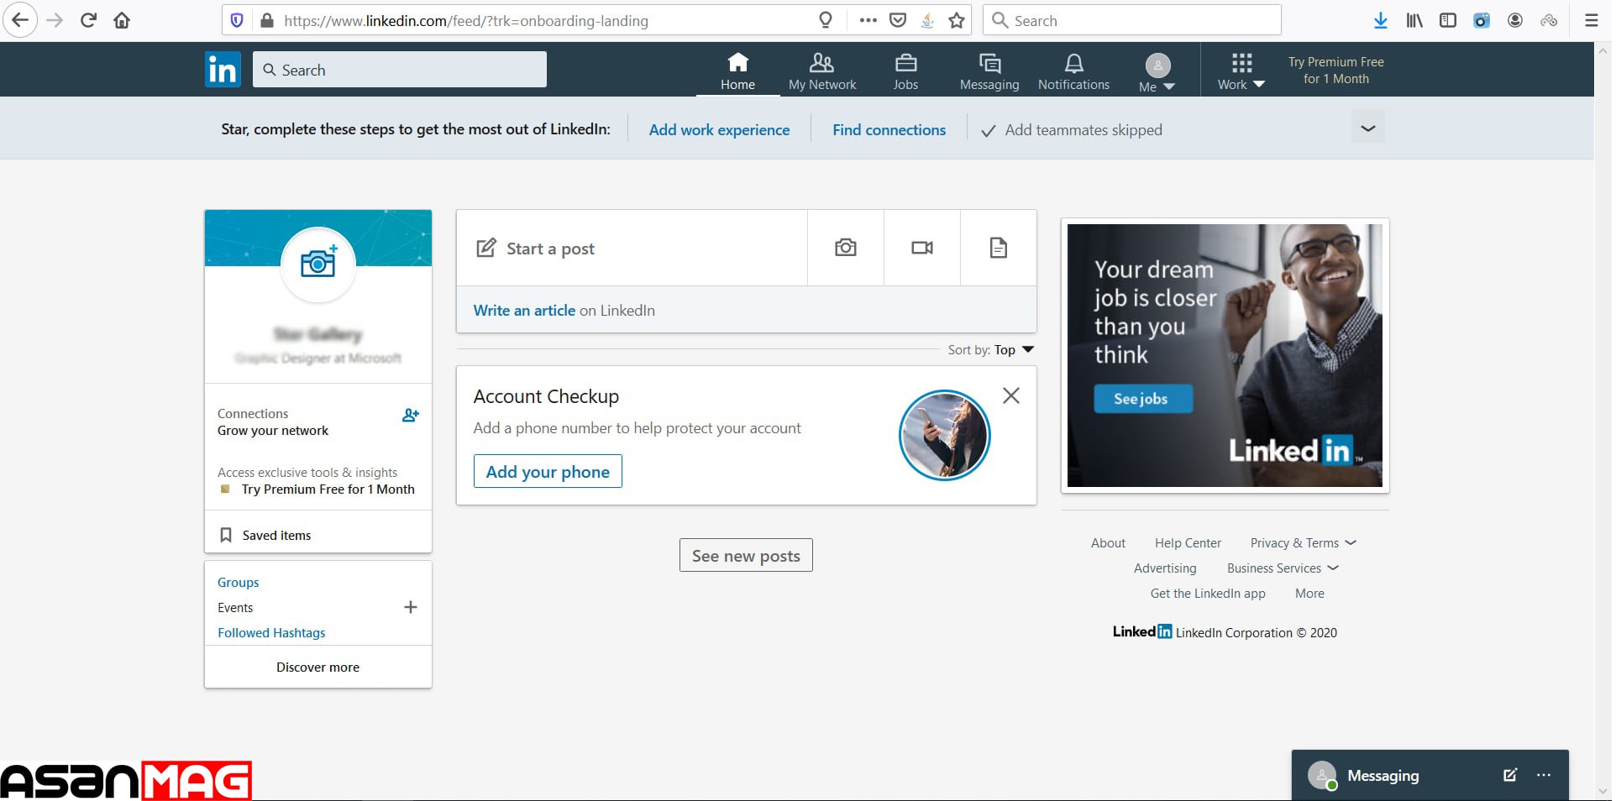Expand the Work apps menu

pyautogui.click(x=1241, y=71)
